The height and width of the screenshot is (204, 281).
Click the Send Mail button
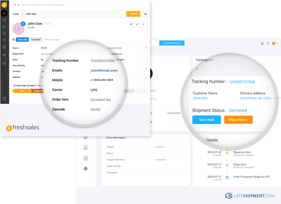(207, 120)
